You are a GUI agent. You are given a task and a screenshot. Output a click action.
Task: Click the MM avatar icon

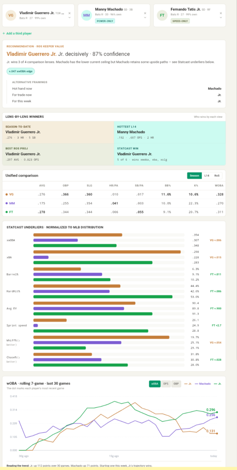pos(86,15)
